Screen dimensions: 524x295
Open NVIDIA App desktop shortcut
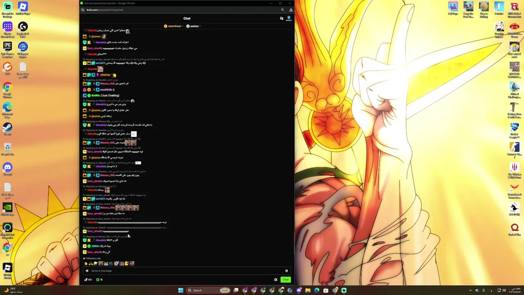pos(7,209)
